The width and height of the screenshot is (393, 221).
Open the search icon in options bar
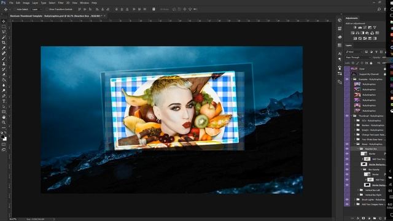click(379, 9)
